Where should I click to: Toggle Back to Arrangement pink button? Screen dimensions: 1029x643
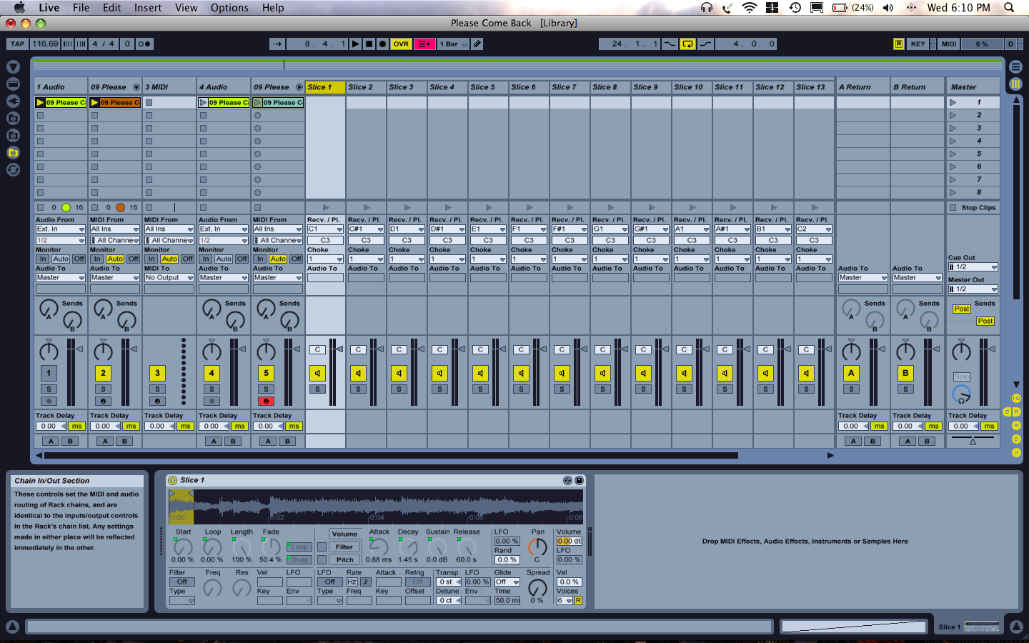[x=424, y=44]
